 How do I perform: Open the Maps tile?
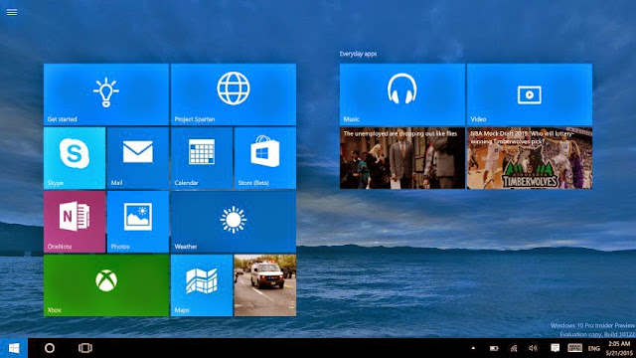click(202, 285)
